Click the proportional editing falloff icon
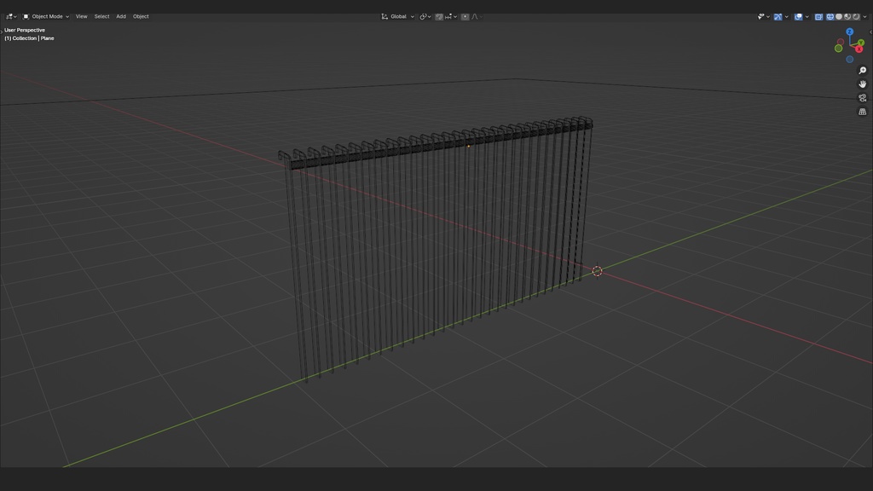Screen dimensions: 873x491 (476, 16)
